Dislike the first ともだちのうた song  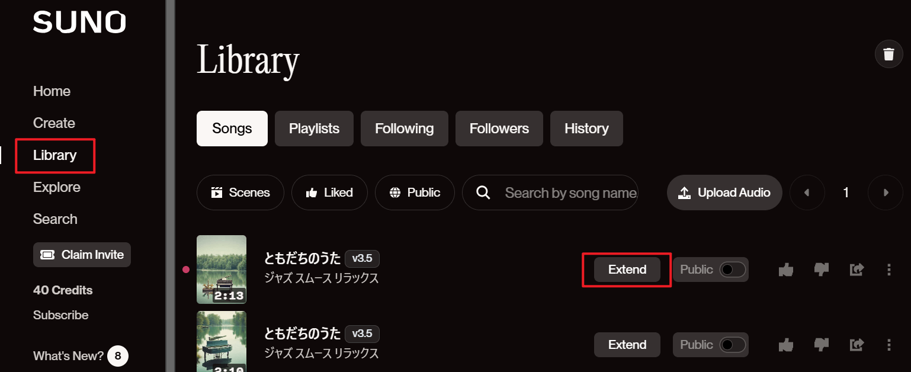[822, 270]
